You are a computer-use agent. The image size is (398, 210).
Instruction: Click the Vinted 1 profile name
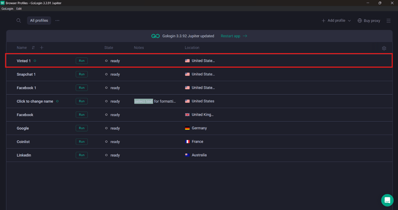point(23,61)
